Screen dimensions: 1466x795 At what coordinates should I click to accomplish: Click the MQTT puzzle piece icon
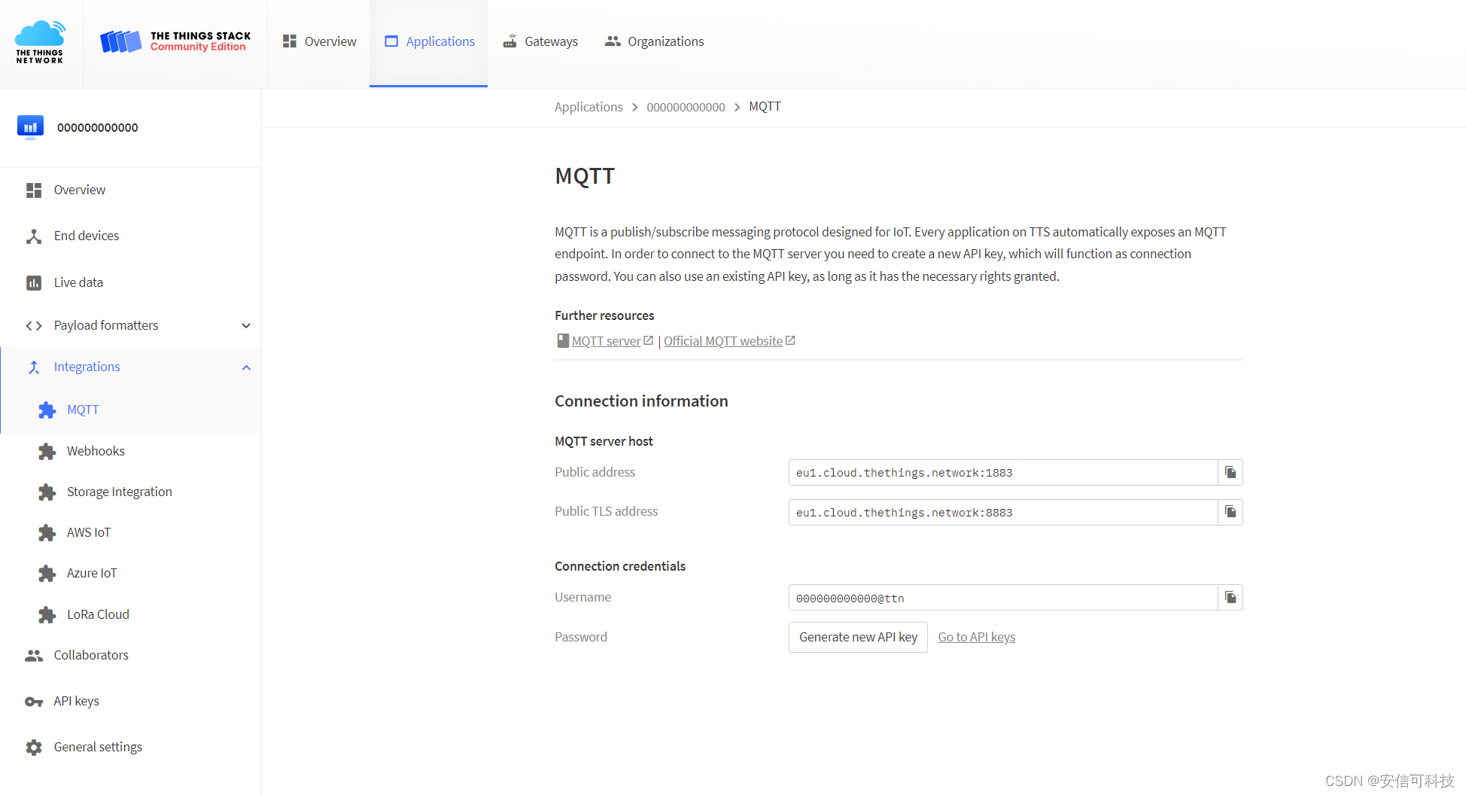click(47, 410)
